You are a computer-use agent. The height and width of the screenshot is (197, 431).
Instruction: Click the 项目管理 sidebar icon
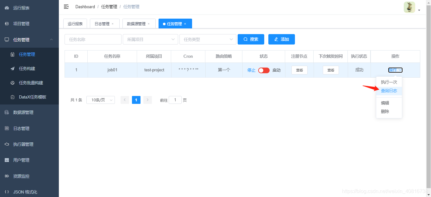7,24
